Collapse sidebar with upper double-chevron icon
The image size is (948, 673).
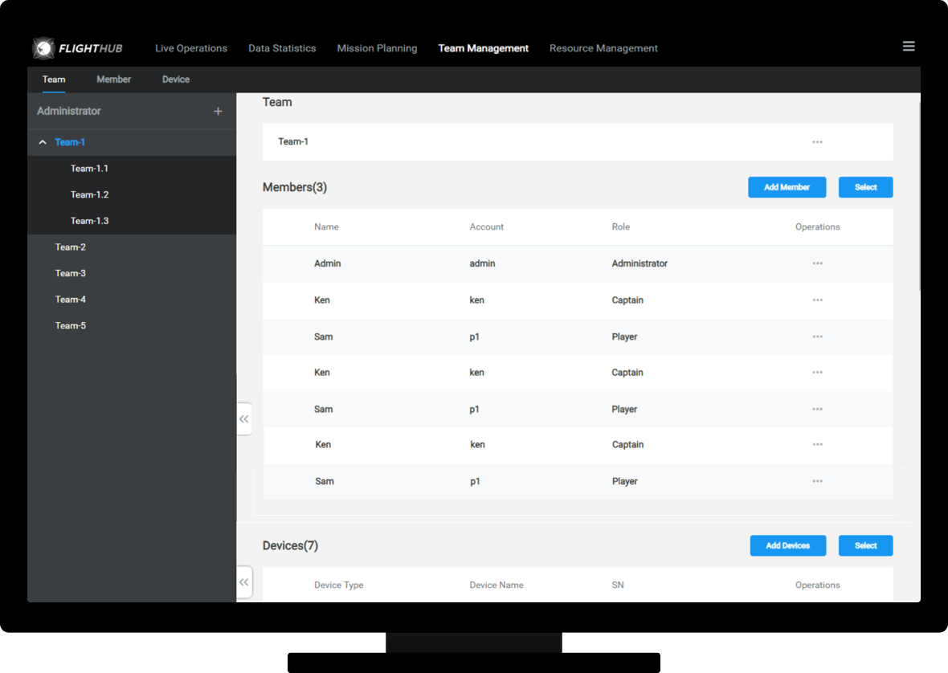tap(244, 419)
